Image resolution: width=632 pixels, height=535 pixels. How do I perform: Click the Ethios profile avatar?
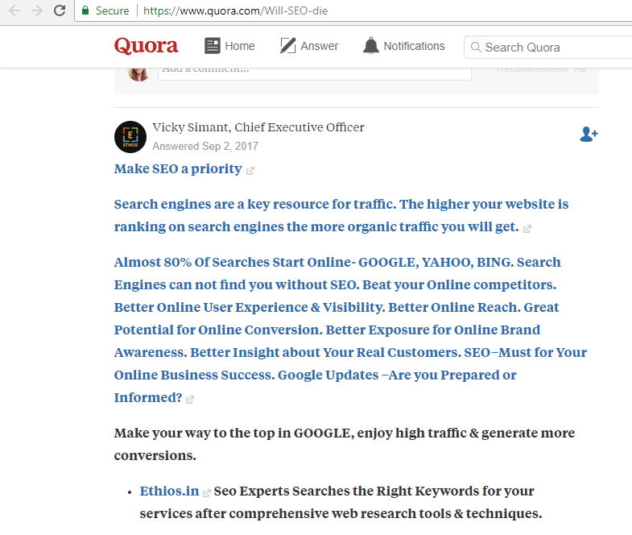pos(130,137)
